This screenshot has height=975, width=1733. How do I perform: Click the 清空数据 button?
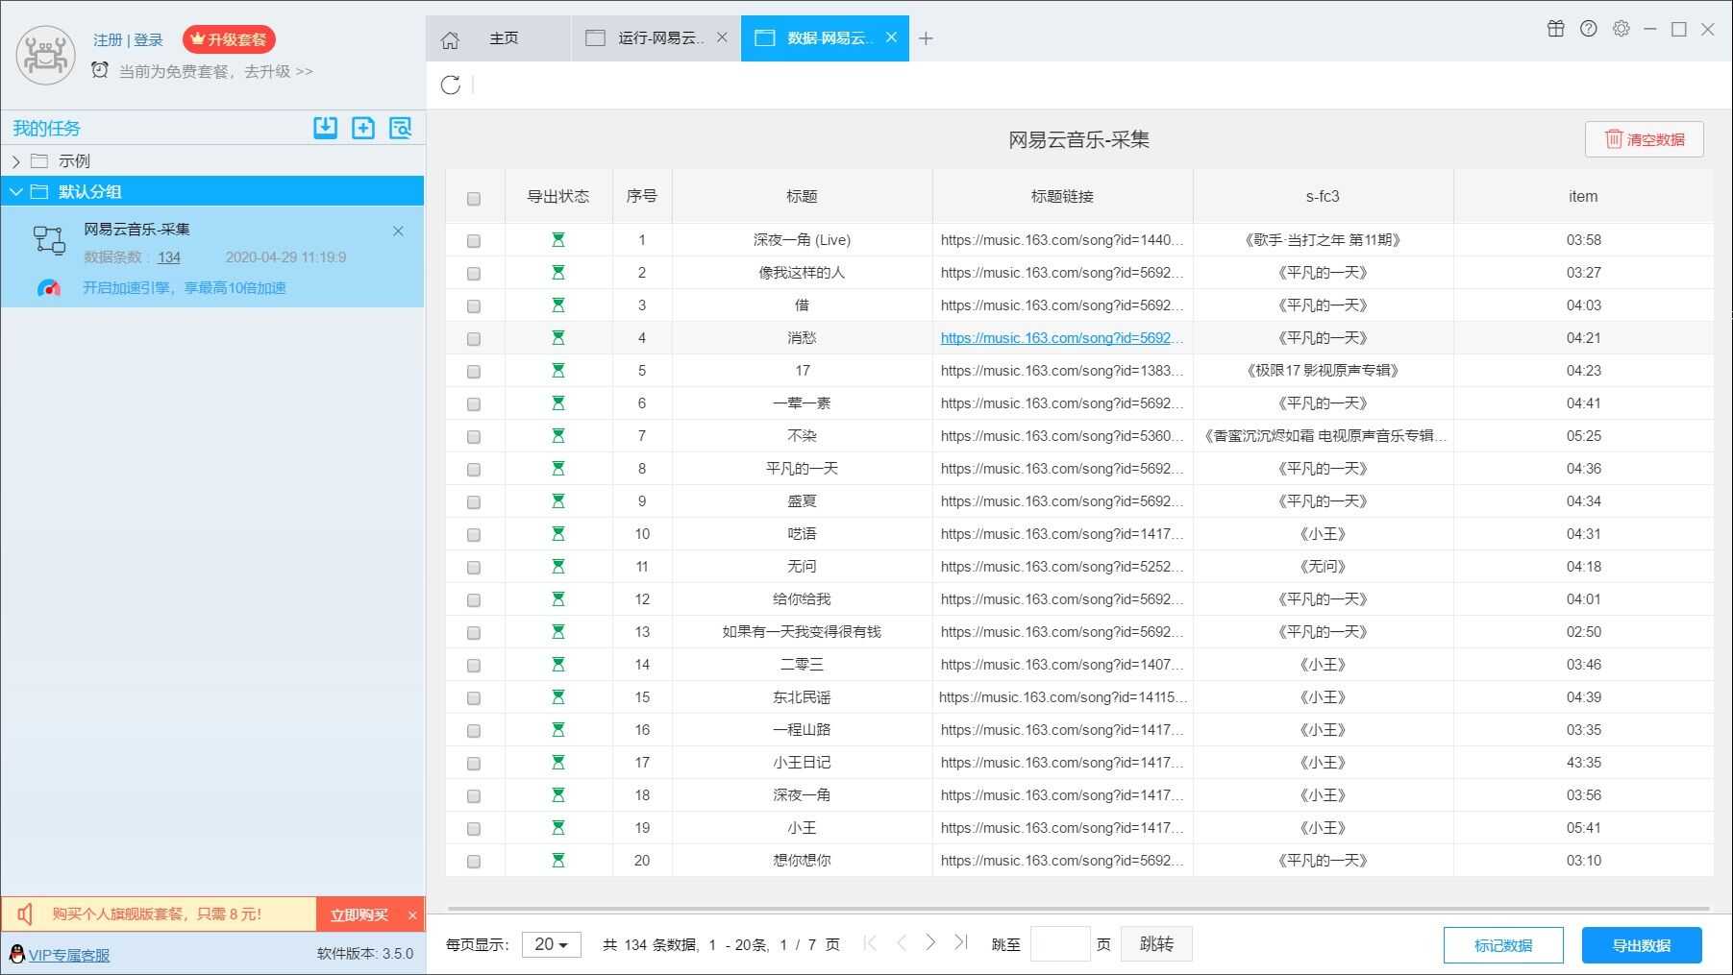click(x=1645, y=139)
